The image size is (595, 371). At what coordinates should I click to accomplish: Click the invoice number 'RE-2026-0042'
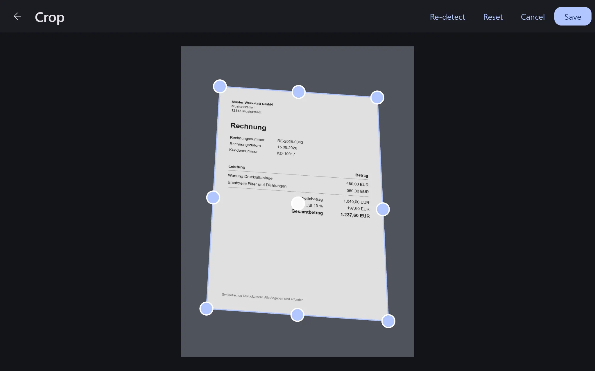point(290,141)
